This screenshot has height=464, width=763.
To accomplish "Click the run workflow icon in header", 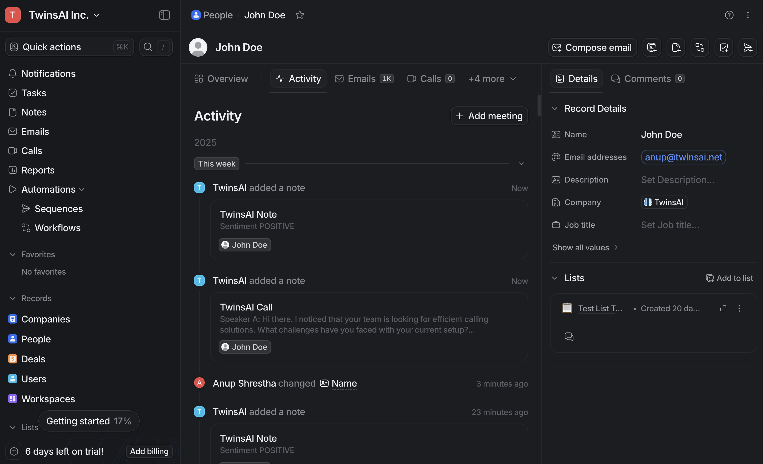I will click(x=700, y=47).
